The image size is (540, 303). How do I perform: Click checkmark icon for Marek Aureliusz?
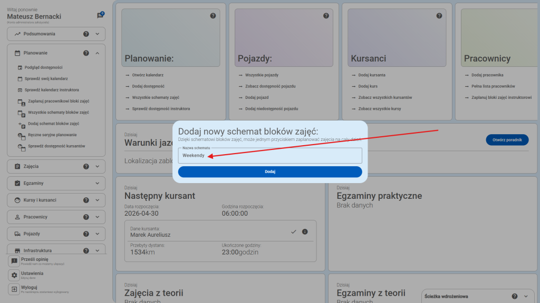pos(294,232)
